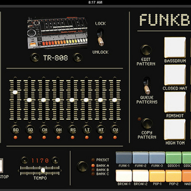Mute the CH channel button
This screenshot has height=191, width=191.
point(44,129)
